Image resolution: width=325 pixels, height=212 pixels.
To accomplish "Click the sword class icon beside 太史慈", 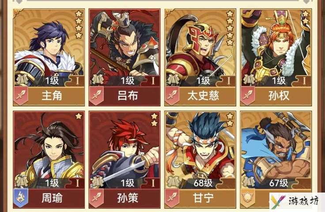I will [x=172, y=96].
